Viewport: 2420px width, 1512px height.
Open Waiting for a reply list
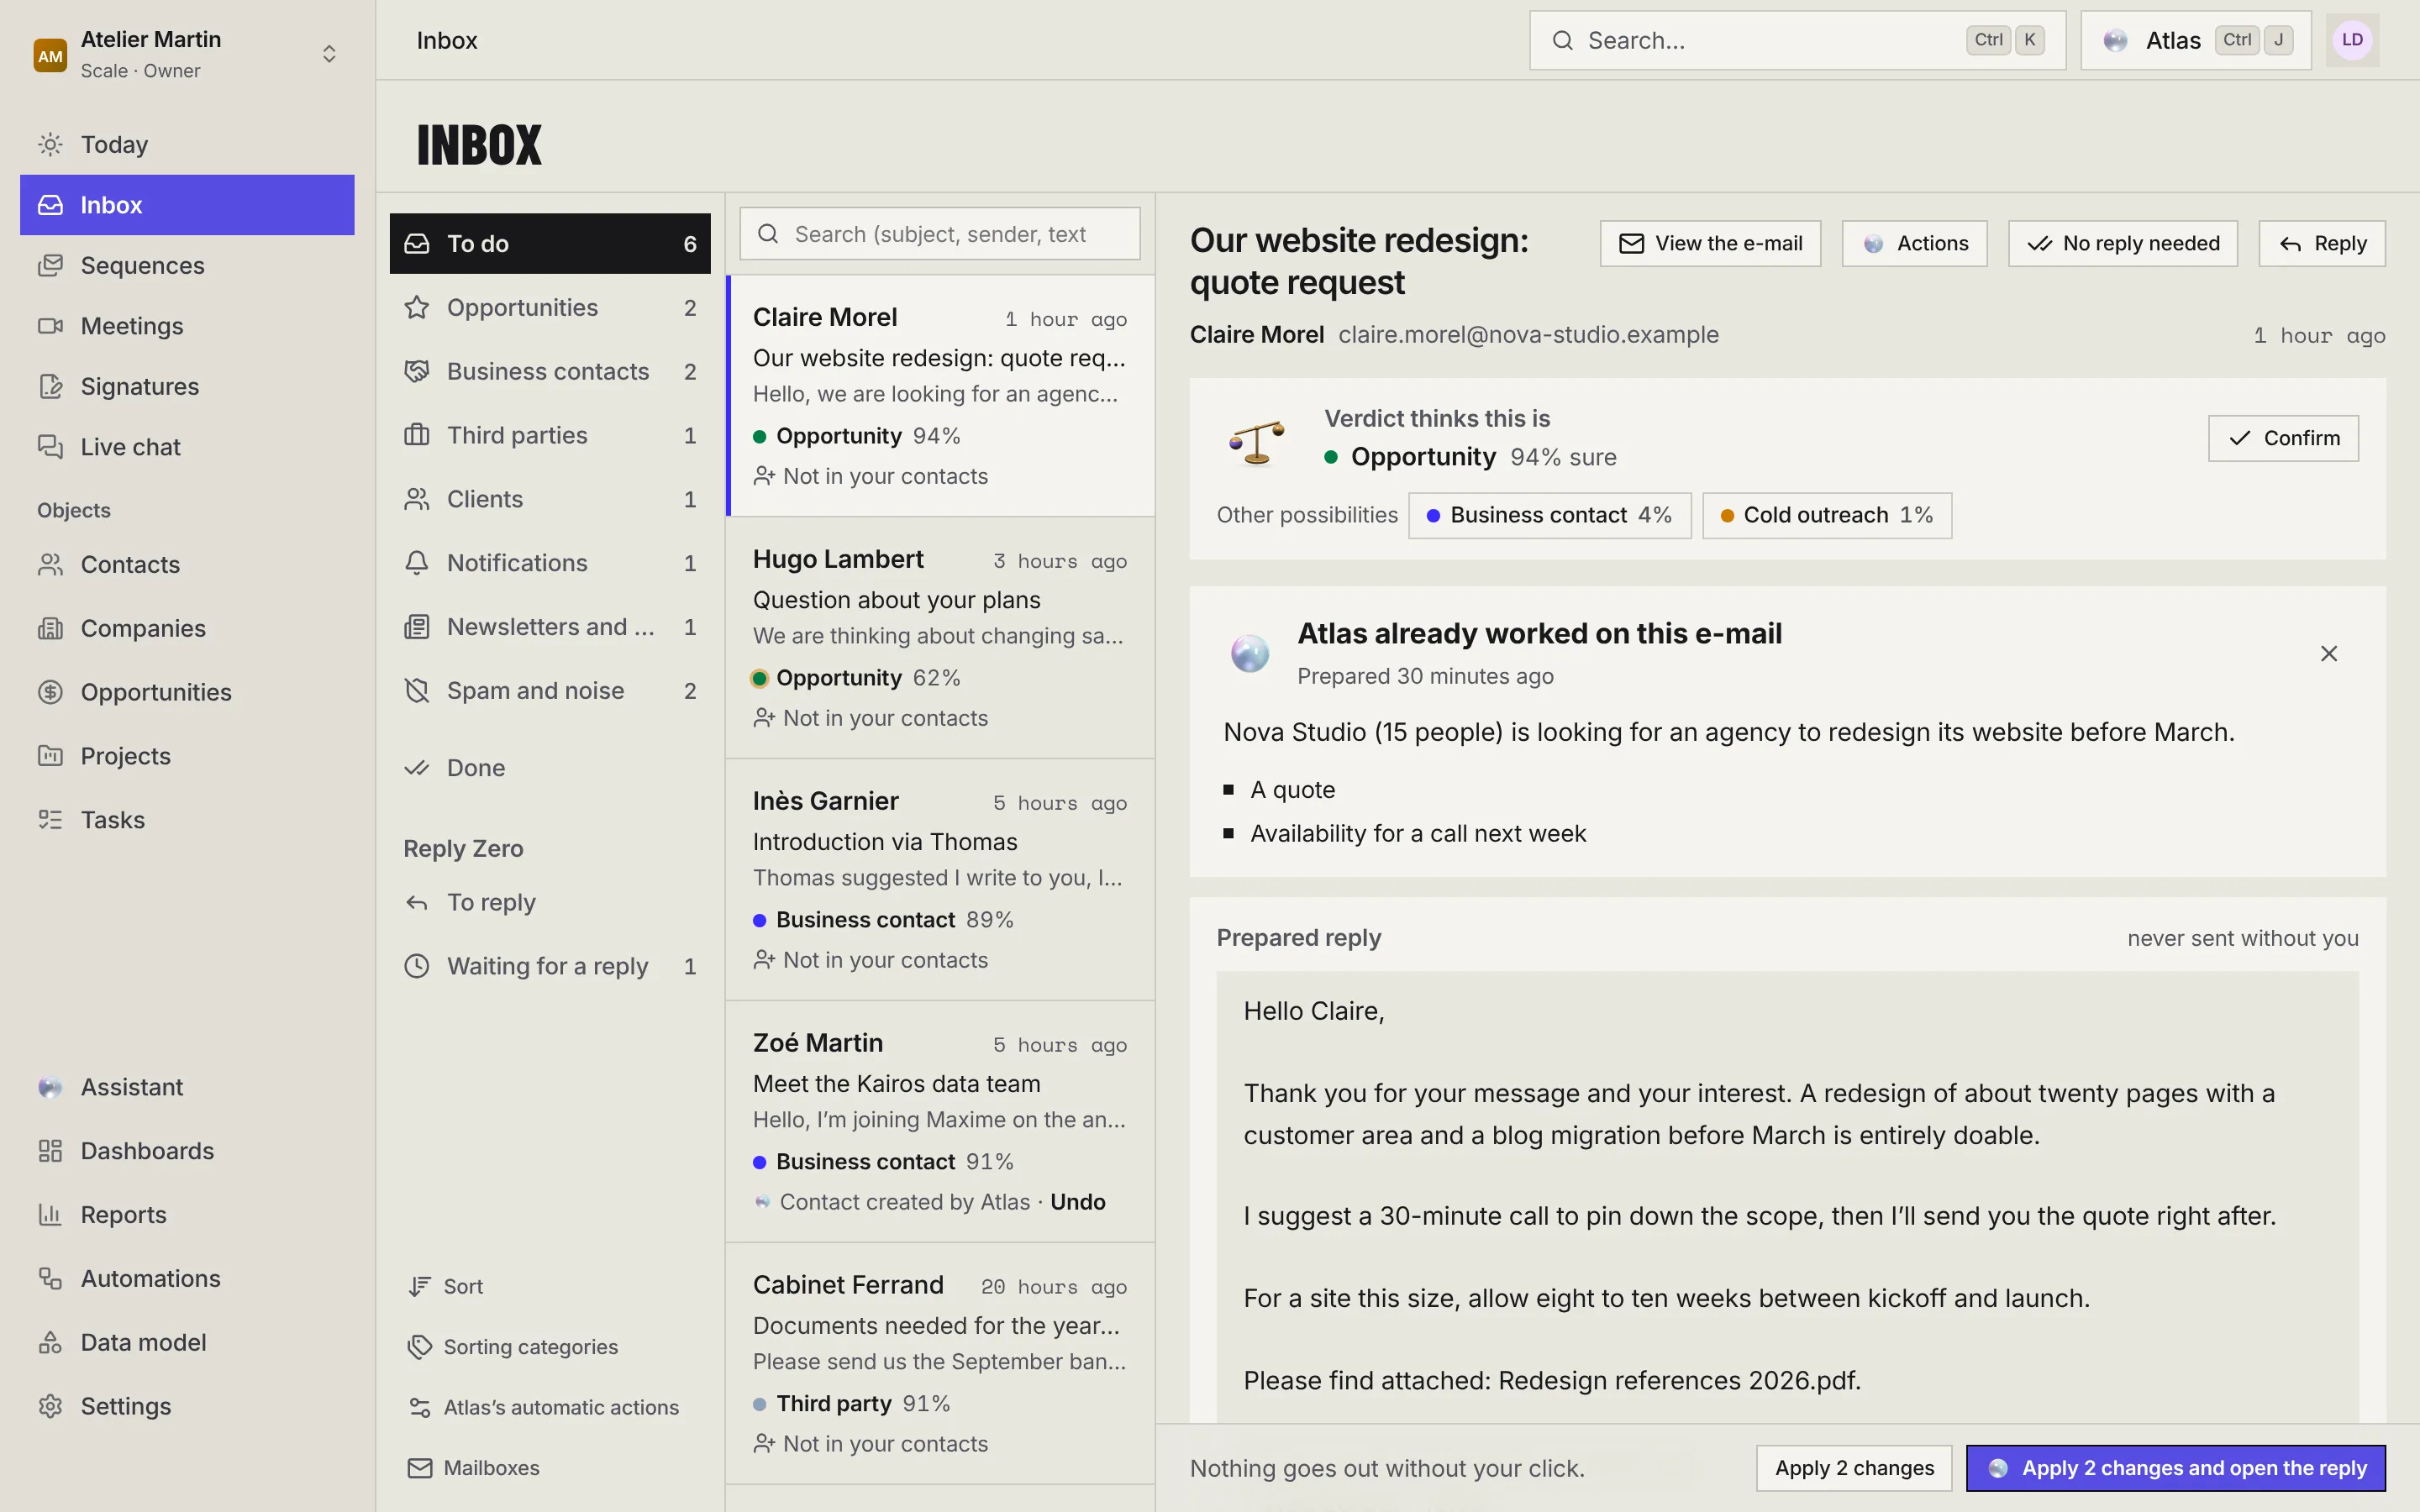(550, 966)
